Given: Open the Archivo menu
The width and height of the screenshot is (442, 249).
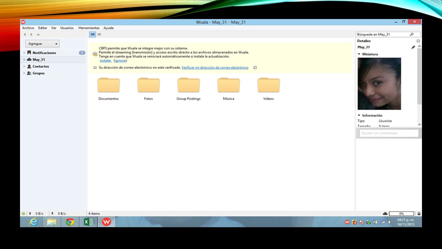Looking at the screenshot, I should 28,28.
